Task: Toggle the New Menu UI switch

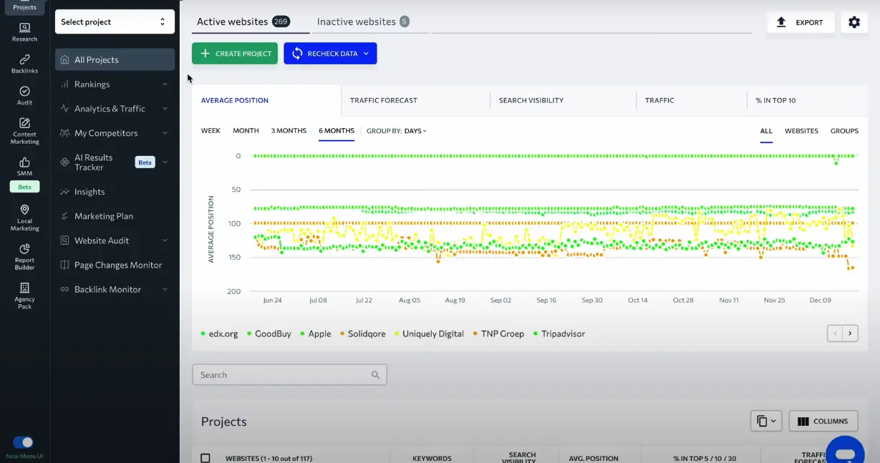Action: [x=24, y=442]
